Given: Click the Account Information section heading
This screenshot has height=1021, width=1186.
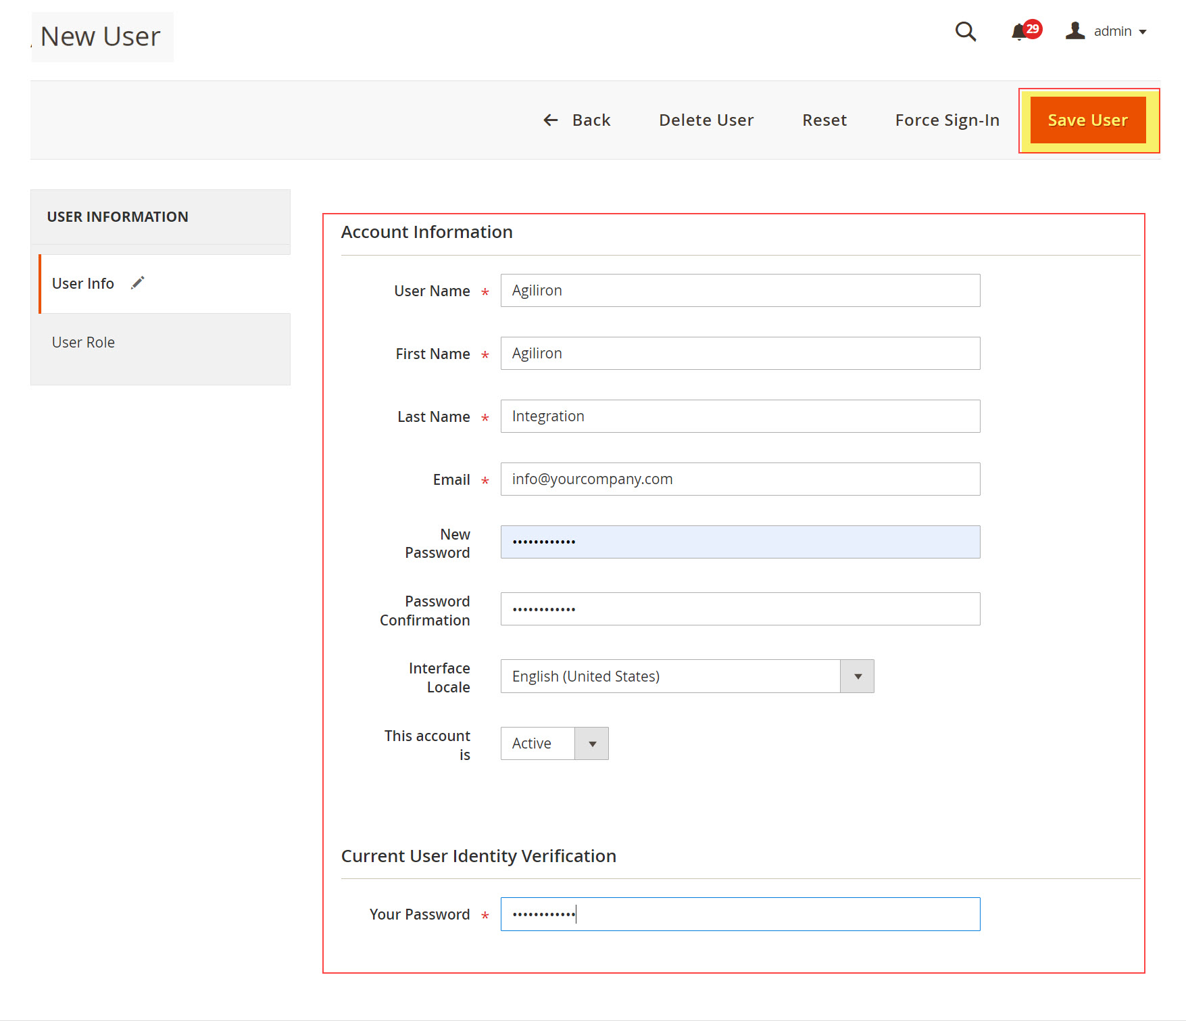Looking at the screenshot, I should coord(426,232).
